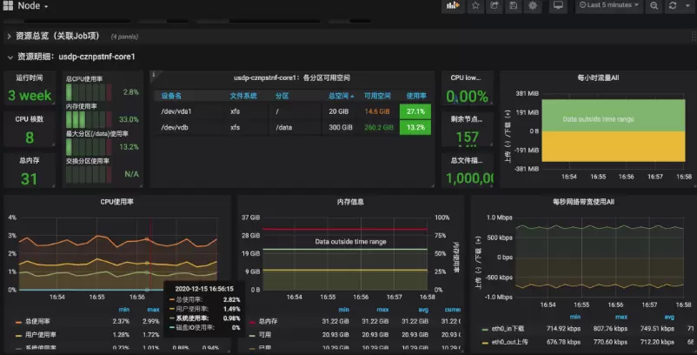
Task: Open the Node dashboard title menu
Action: (34, 6)
